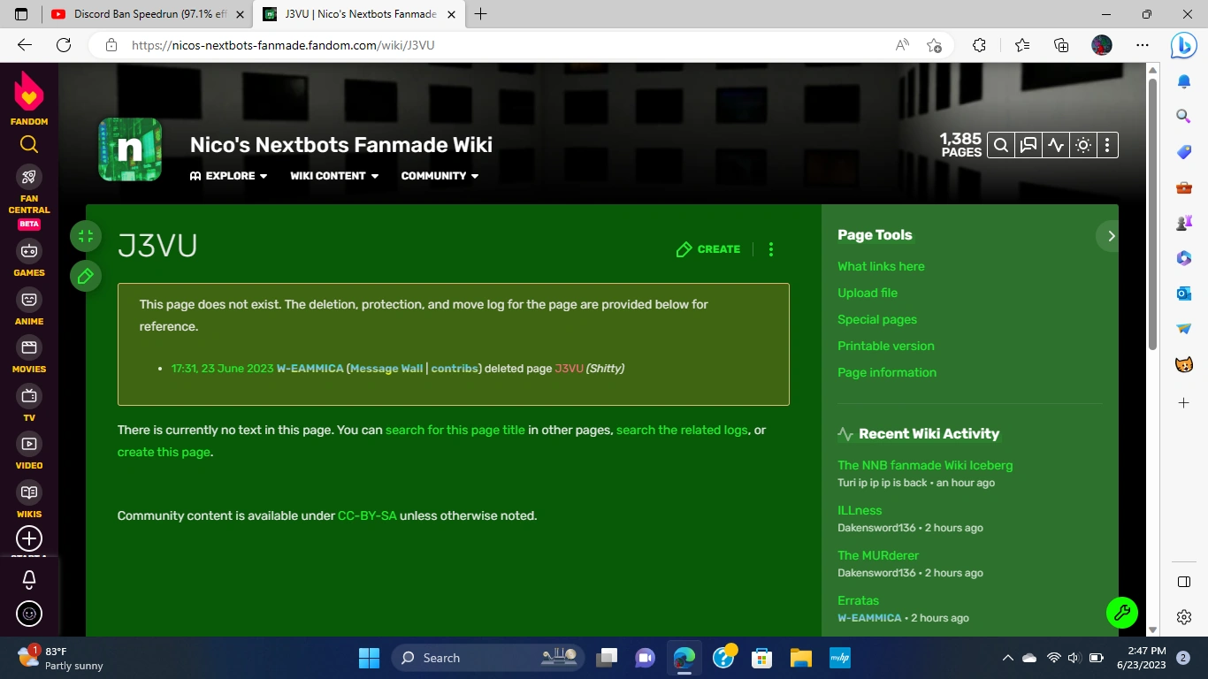Image resolution: width=1208 pixels, height=679 pixels.
Task: Expand the WIKI CONTENT menu
Action: pyautogui.click(x=334, y=176)
